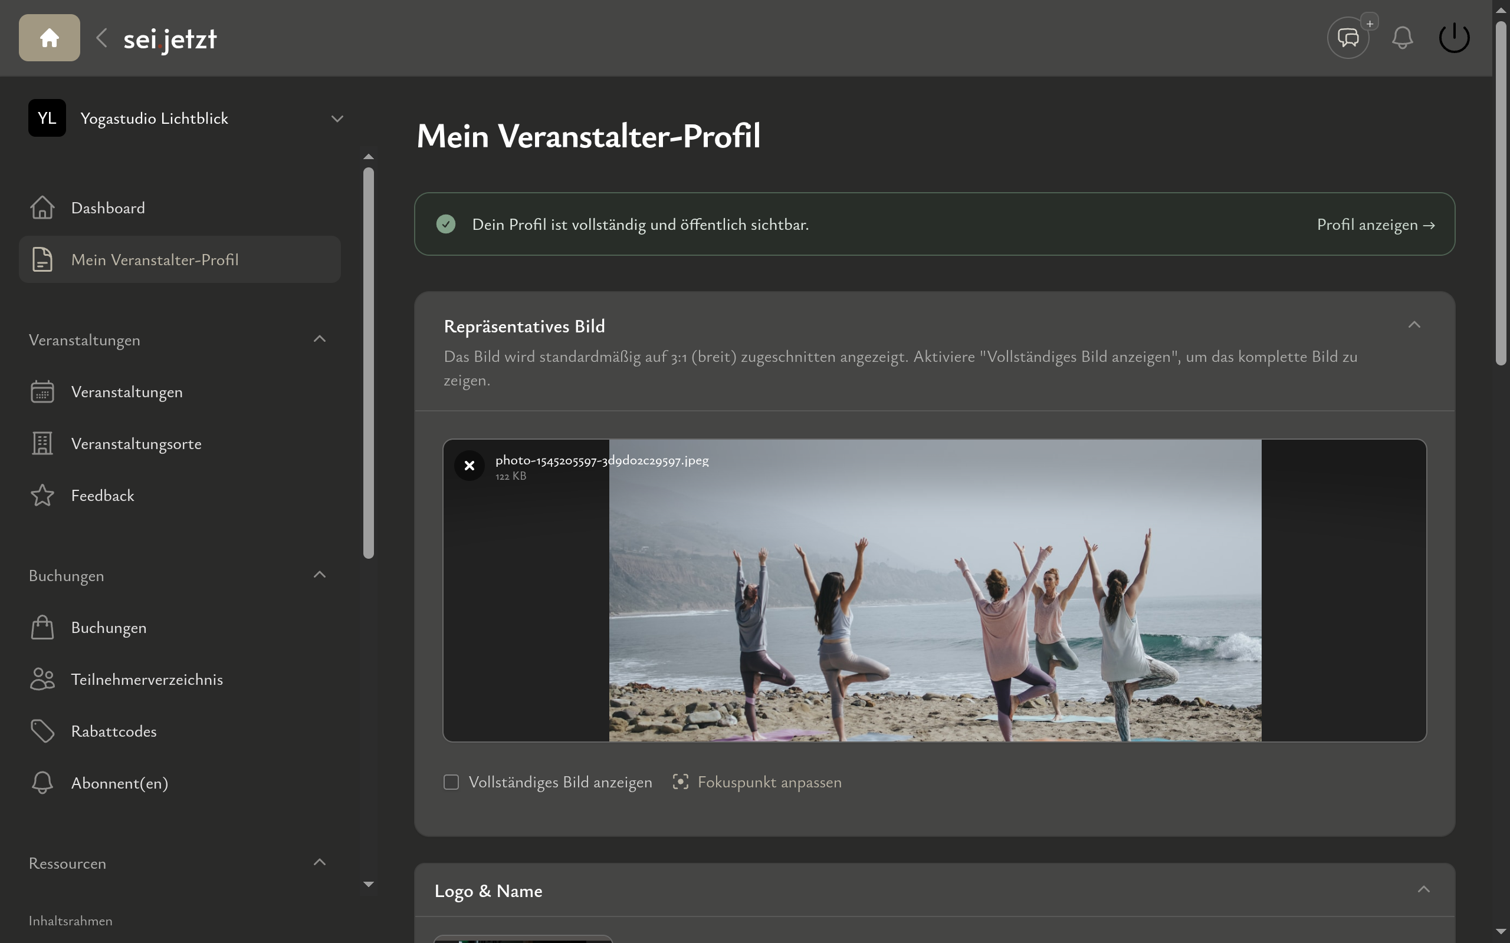Click the home icon button

pos(50,38)
